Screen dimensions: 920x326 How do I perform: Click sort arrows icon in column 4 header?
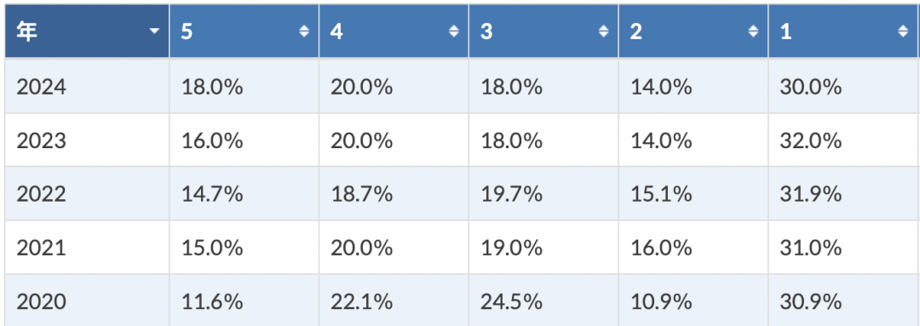coord(453,31)
